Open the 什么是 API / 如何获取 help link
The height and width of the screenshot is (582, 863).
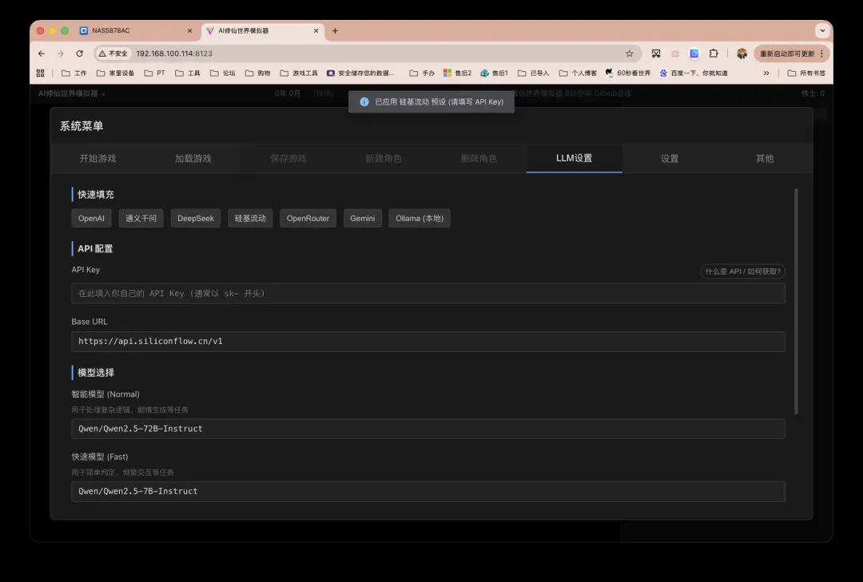pos(742,271)
